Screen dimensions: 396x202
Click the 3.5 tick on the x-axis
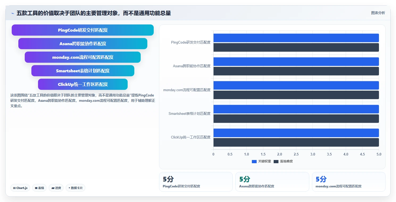(329, 154)
